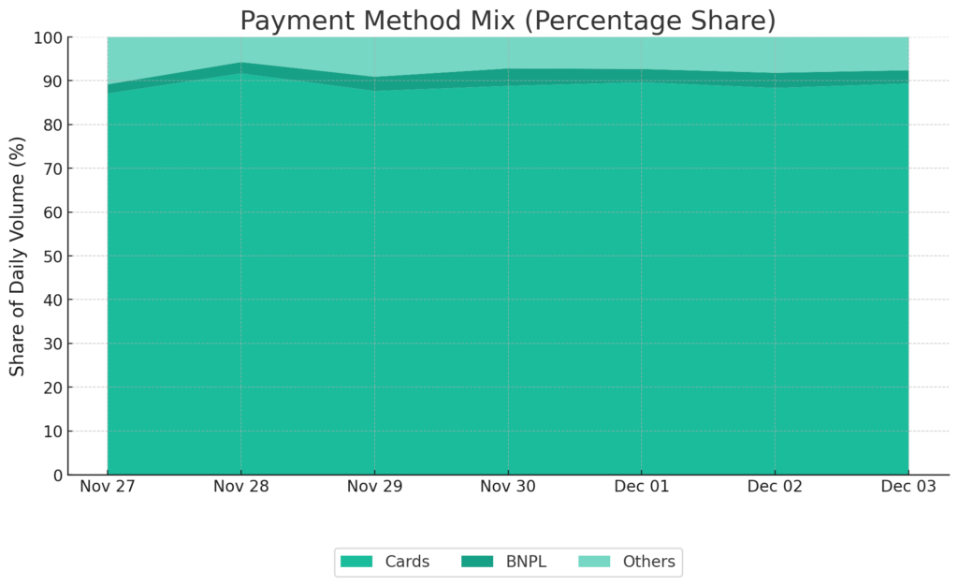Click the Dec 01 x-axis tick label
Viewport: 958px width, 586px height.
click(642, 486)
